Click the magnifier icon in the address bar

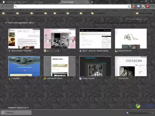[x=16, y=6]
